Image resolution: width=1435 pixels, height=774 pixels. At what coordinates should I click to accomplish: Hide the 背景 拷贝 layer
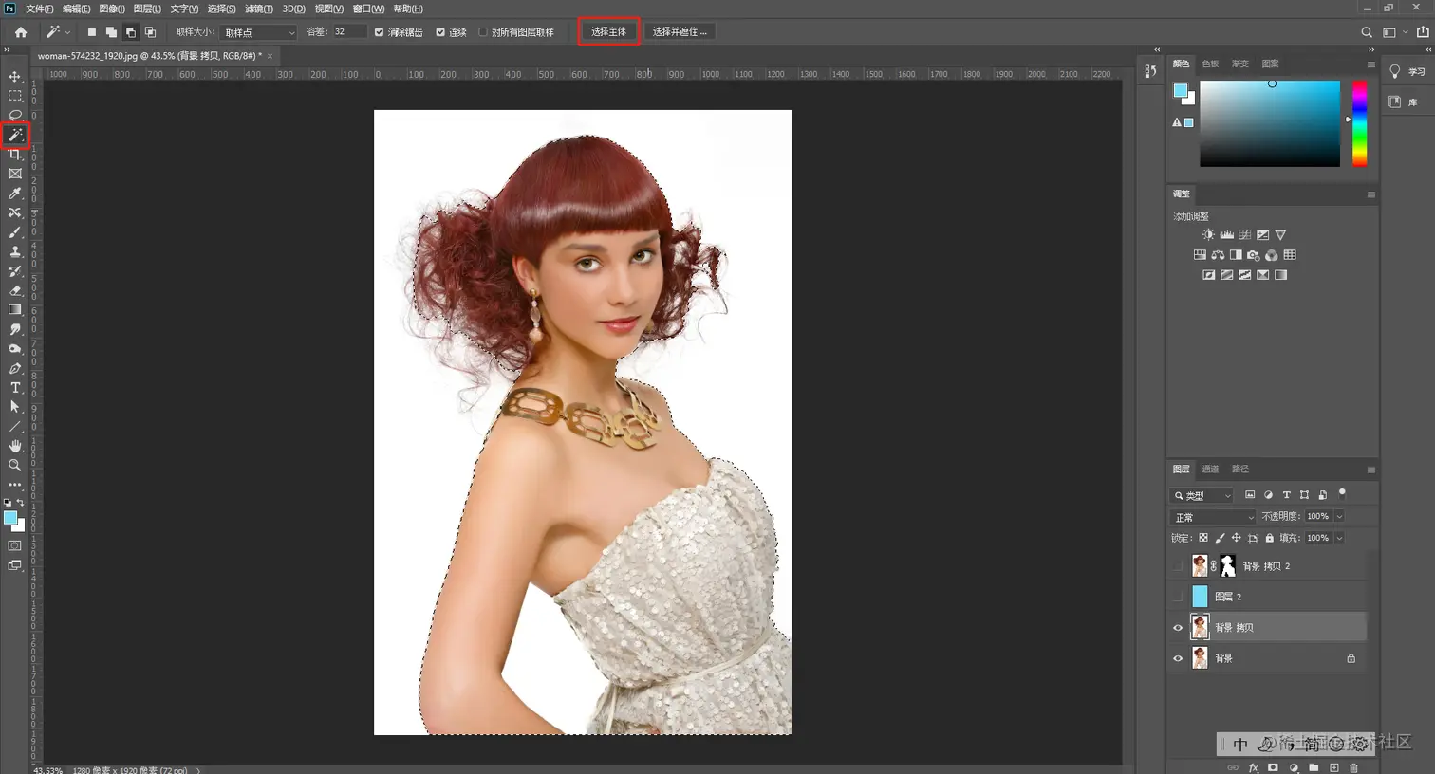click(1178, 626)
